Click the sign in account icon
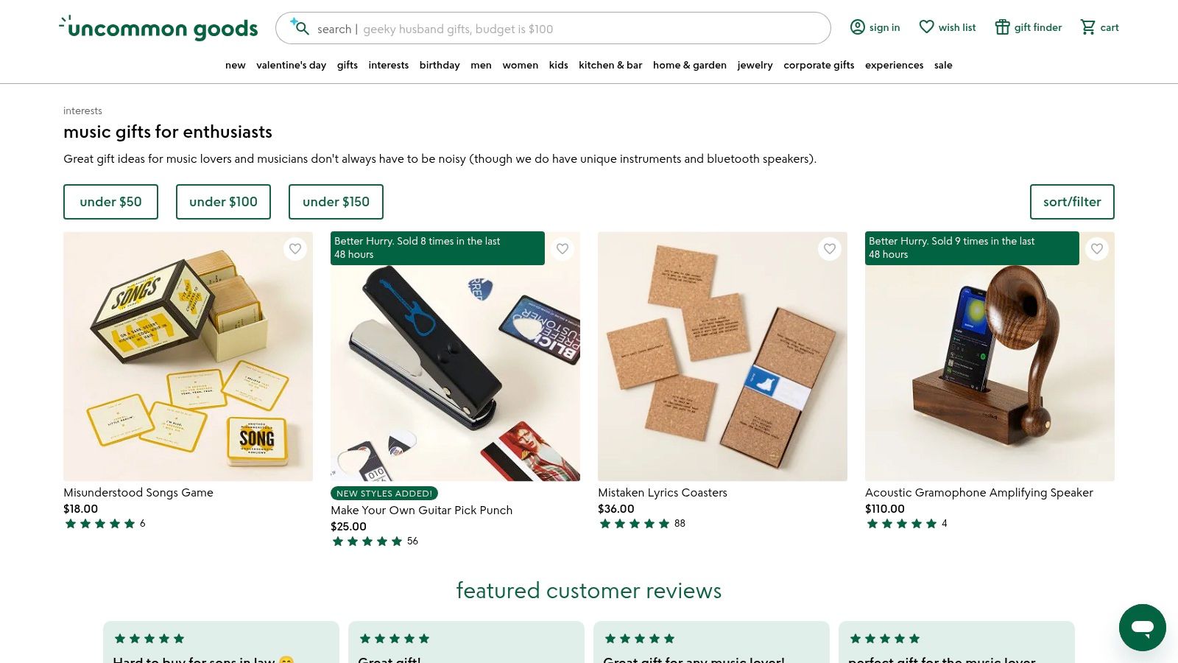The height and width of the screenshot is (663, 1178). (x=858, y=27)
